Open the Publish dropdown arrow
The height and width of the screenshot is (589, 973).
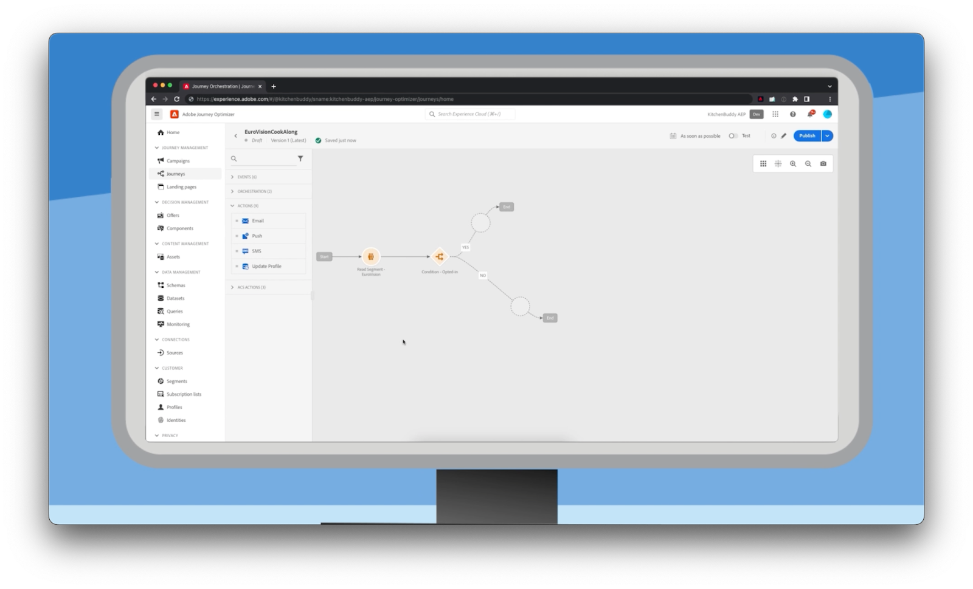coord(827,136)
